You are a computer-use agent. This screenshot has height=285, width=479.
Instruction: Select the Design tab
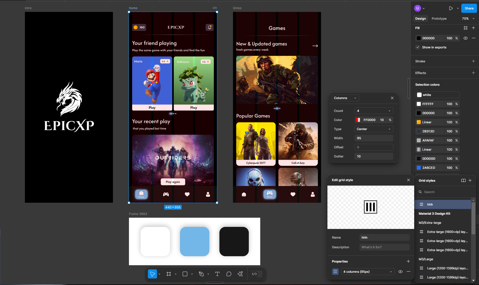coord(420,19)
